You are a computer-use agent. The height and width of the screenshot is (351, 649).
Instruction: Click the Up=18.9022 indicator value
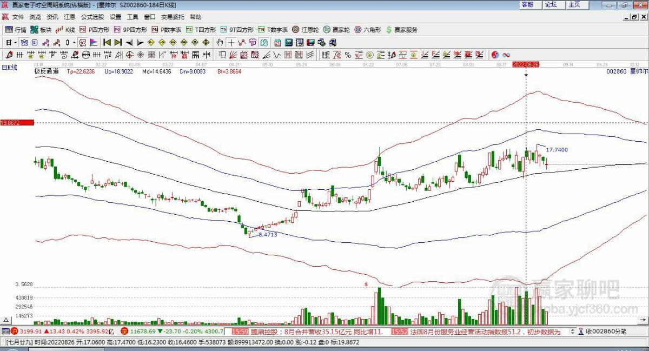[118, 71]
